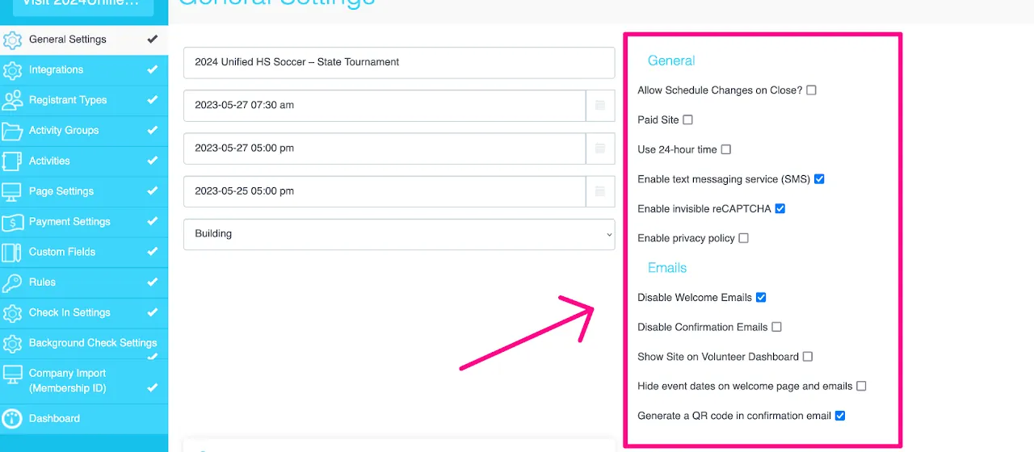This screenshot has width=1034, height=452.
Task: Click the Page Settings monitor icon
Action: click(x=12, y=191)
